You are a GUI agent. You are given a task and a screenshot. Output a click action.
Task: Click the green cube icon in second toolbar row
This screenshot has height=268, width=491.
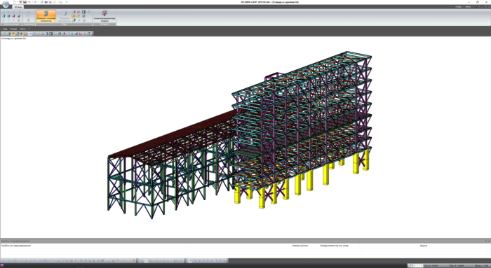coord(60,34)
